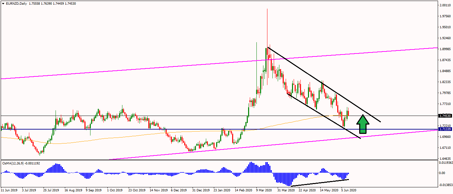Click the 1.89985 price scale label
The height and width of the screenshot is (194, 453).
click(x=445, y=49)
